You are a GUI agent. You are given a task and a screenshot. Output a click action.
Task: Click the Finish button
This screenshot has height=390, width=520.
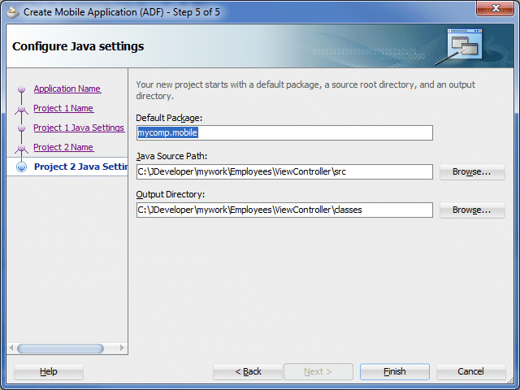click(x=395, y=371)
